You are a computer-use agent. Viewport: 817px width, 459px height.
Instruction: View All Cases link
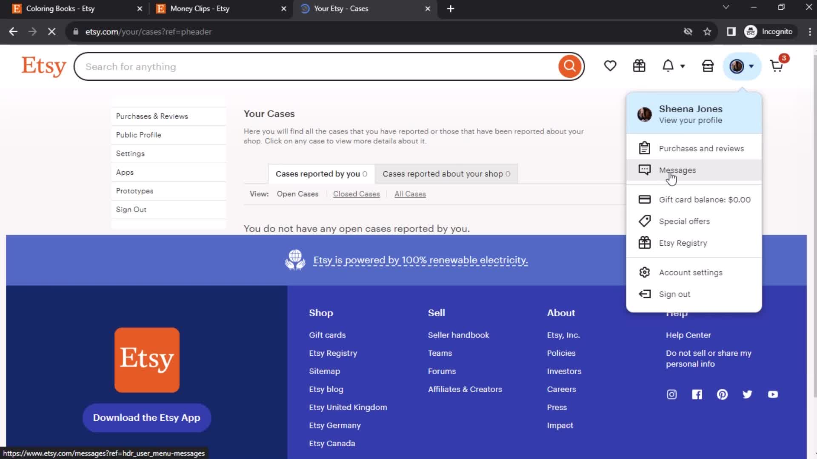click(410, 194)
